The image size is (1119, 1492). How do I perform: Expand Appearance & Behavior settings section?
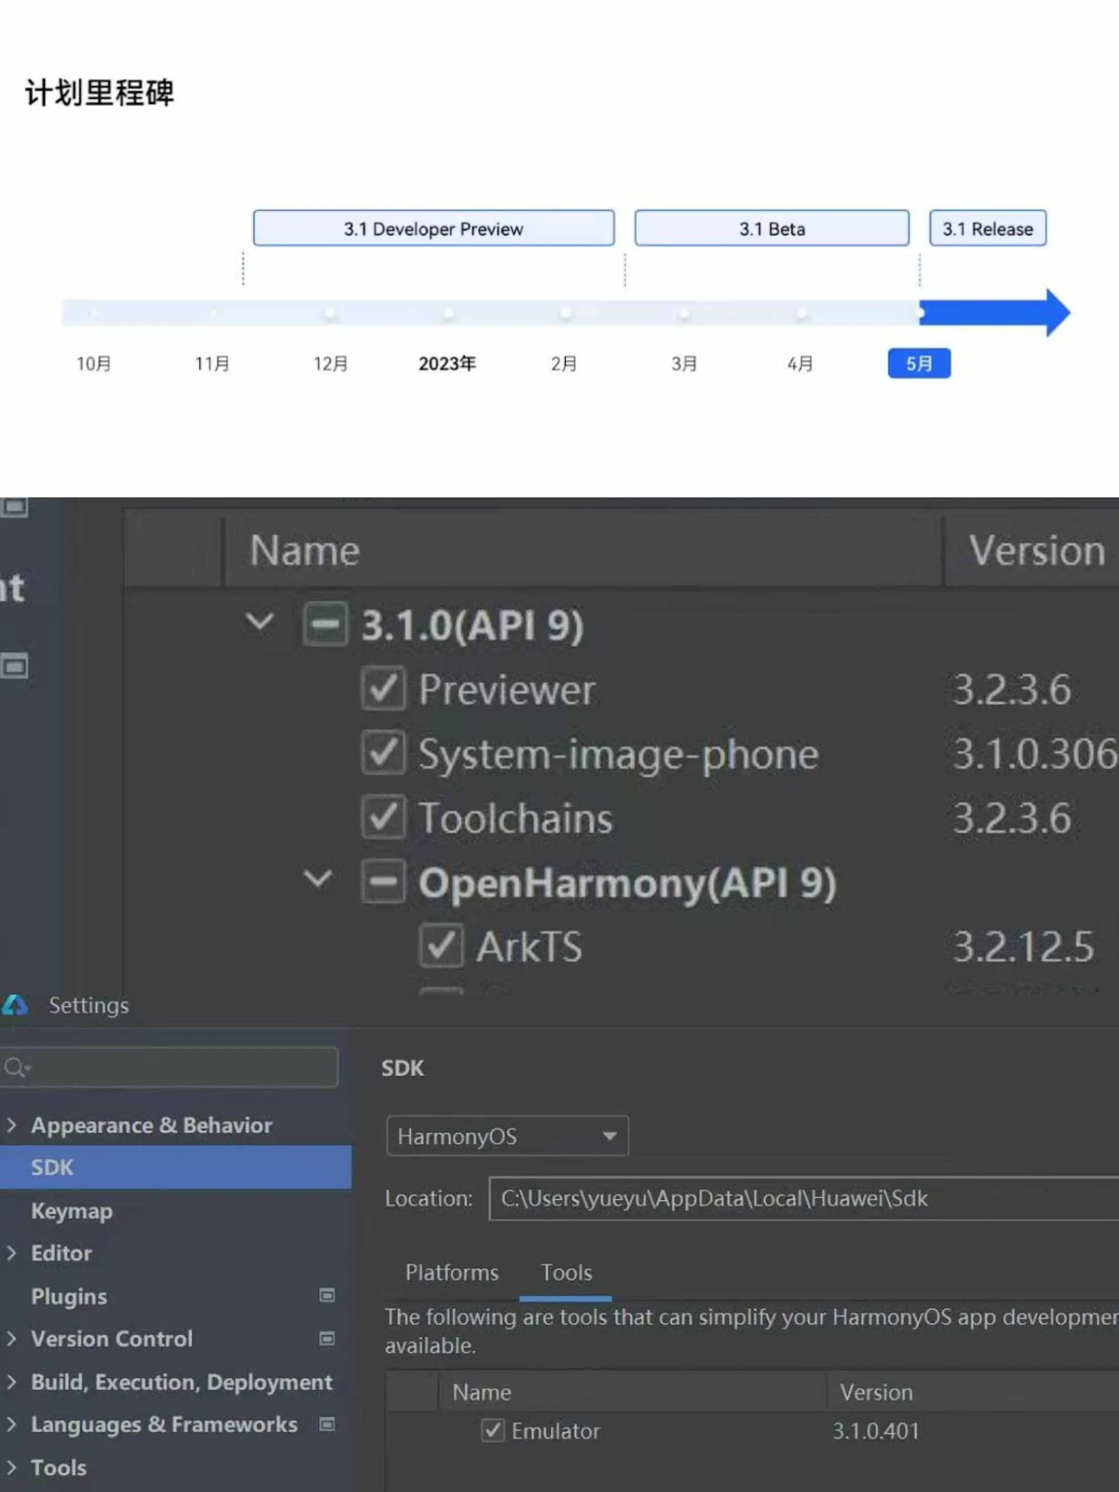point(11,1124)
